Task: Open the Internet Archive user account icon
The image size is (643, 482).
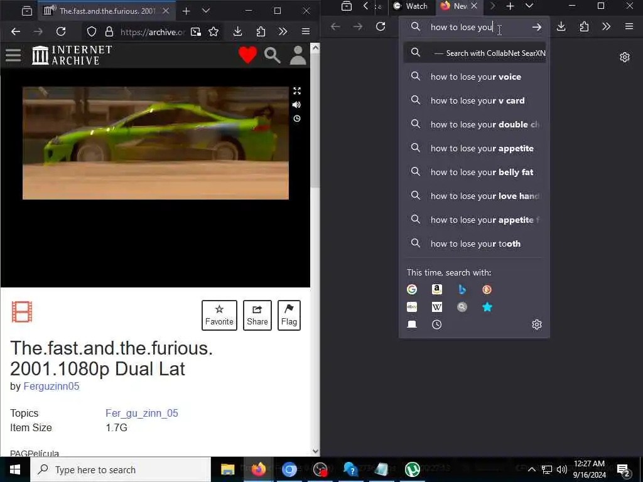Action: coord(298,55)
